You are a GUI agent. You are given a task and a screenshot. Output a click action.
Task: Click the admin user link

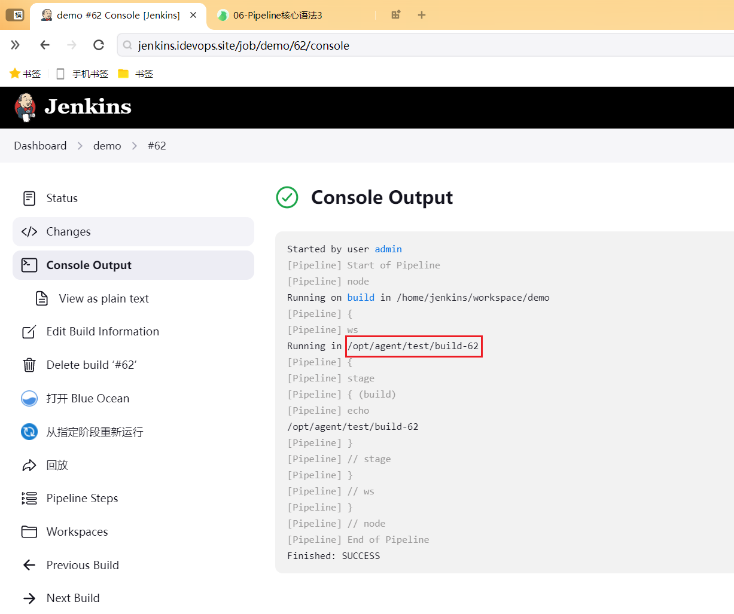(x=388, y=249)
